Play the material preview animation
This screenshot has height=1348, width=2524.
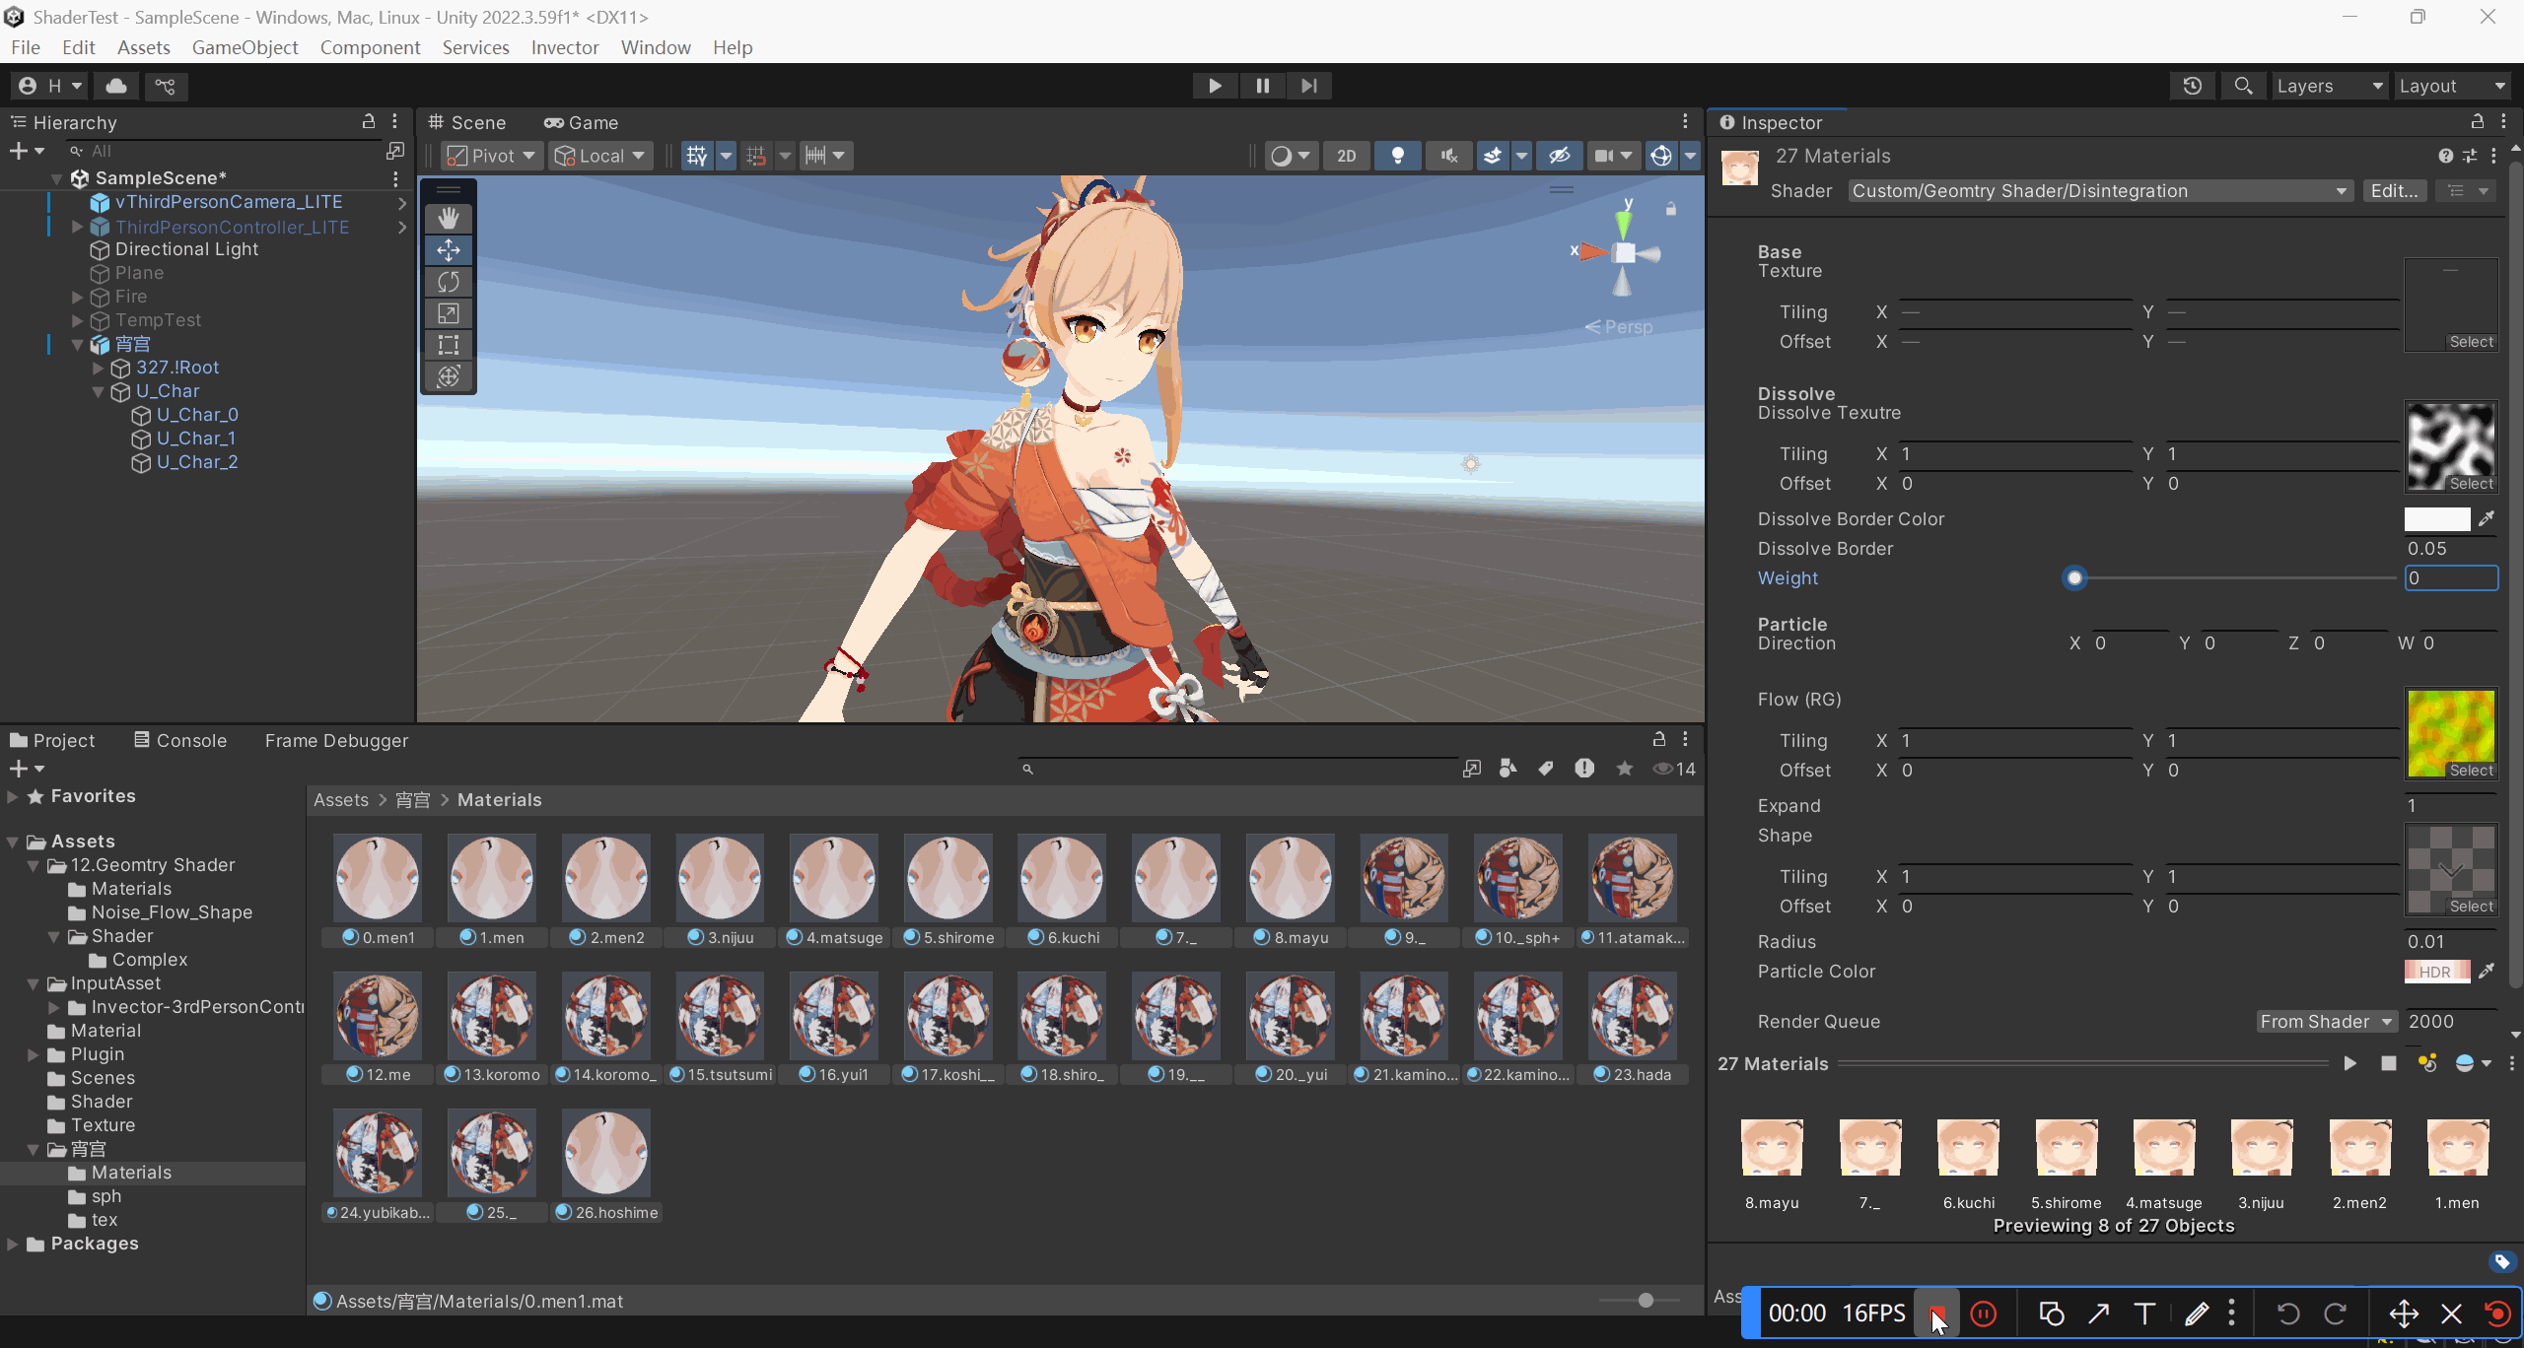2350,1063
